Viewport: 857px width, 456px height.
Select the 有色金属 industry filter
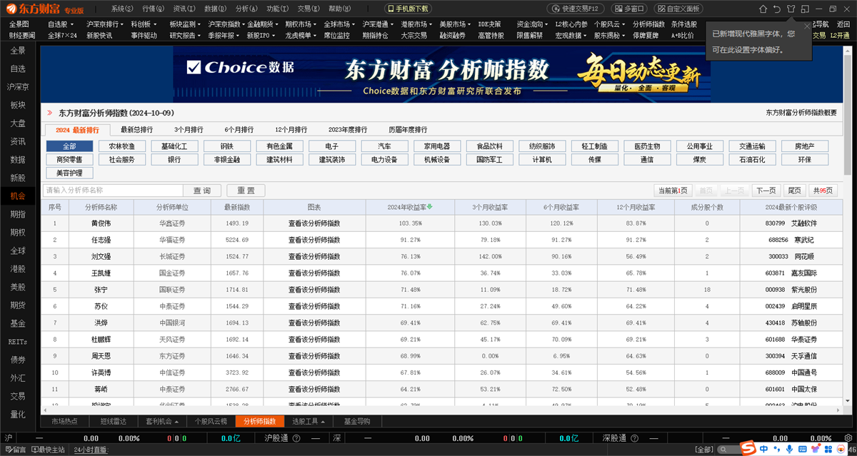pos(279,146)
